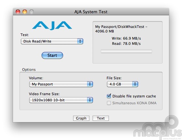Click the red close window button
182x140 pixels.
(18, 12)
